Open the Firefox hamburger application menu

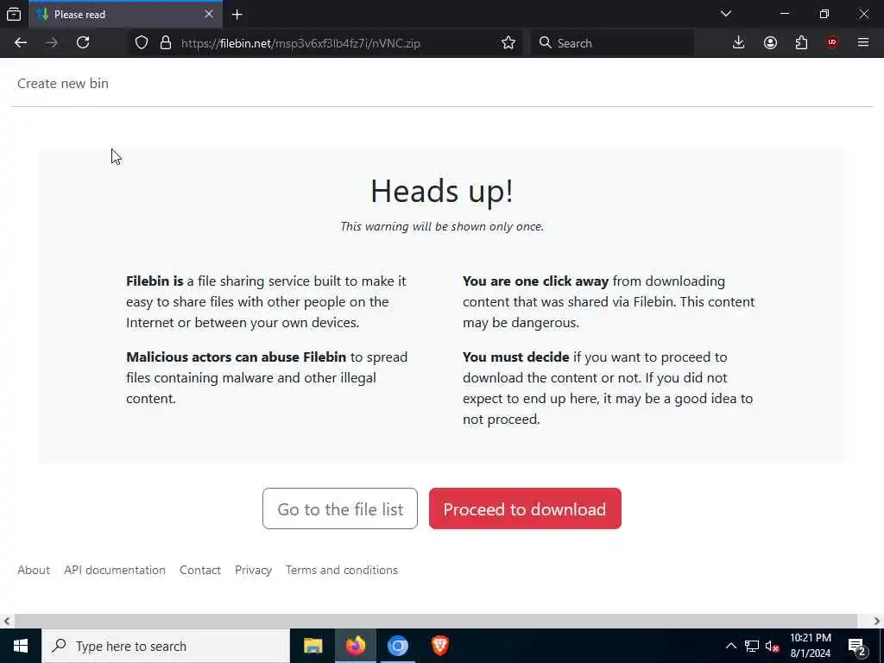[862, 43]
